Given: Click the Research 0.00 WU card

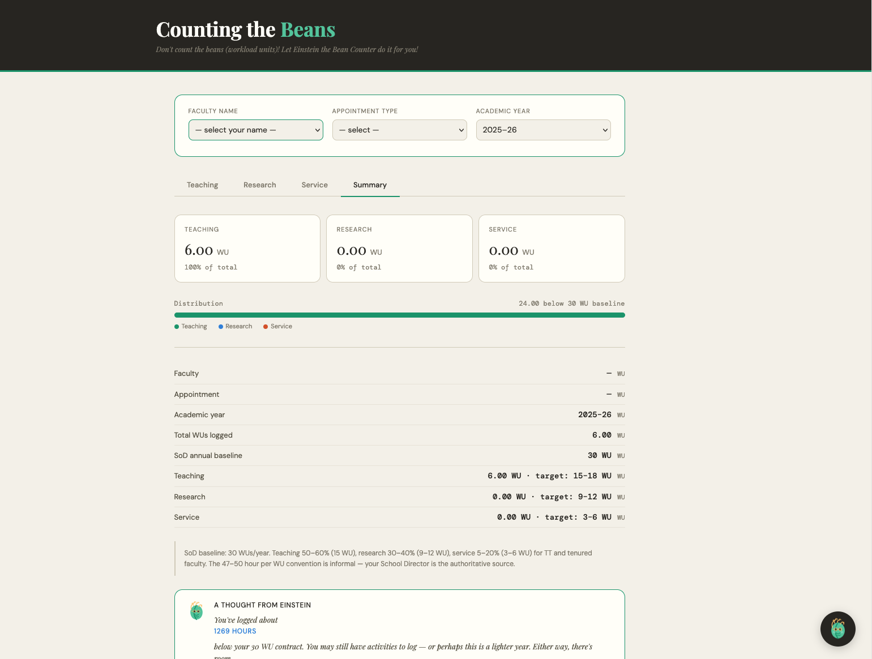Looking at the screenshot, I should click(x=400, y=249).
